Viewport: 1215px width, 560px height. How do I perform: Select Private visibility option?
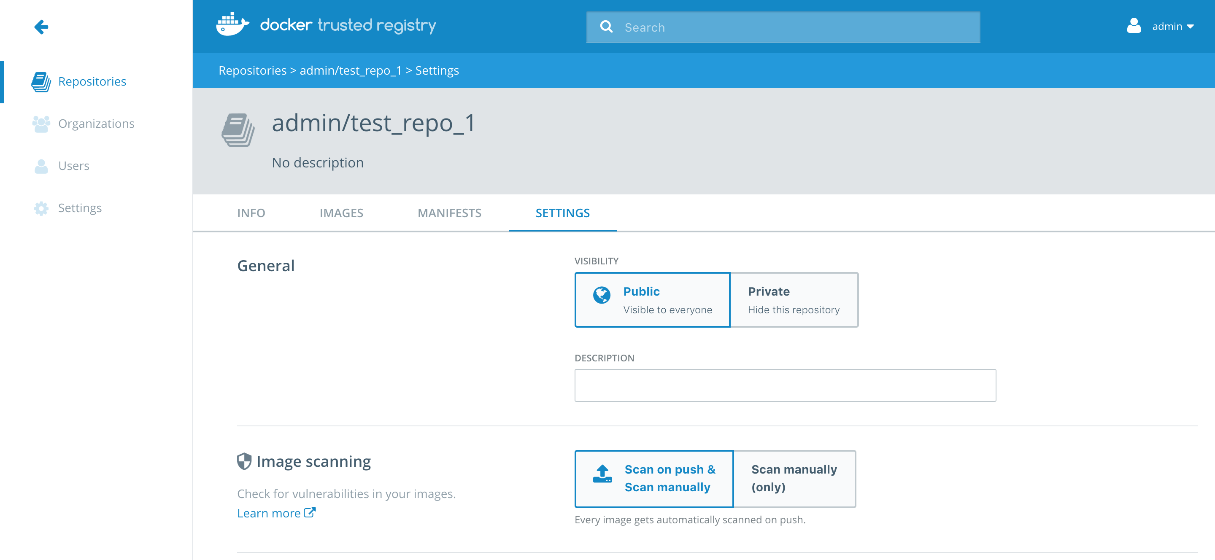click(x=794, y=300)
